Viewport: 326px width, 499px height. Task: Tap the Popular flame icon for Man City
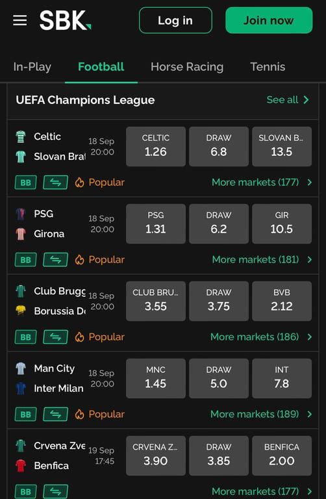pyautogui.click(x=79, y=415)
